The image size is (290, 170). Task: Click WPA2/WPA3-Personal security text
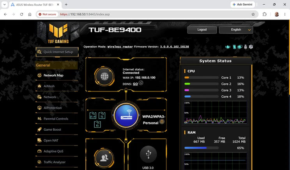tap(154, 120)
